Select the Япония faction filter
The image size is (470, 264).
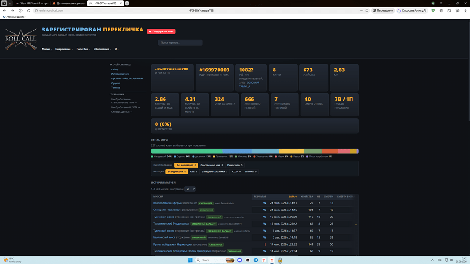(x=251, y=172)
